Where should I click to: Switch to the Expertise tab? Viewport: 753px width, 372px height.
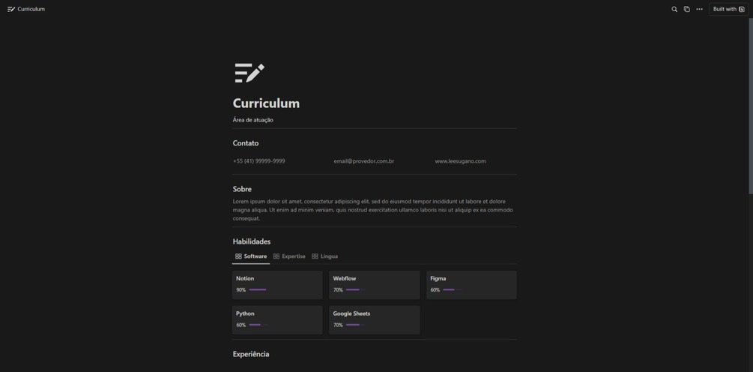coord(289,256)
